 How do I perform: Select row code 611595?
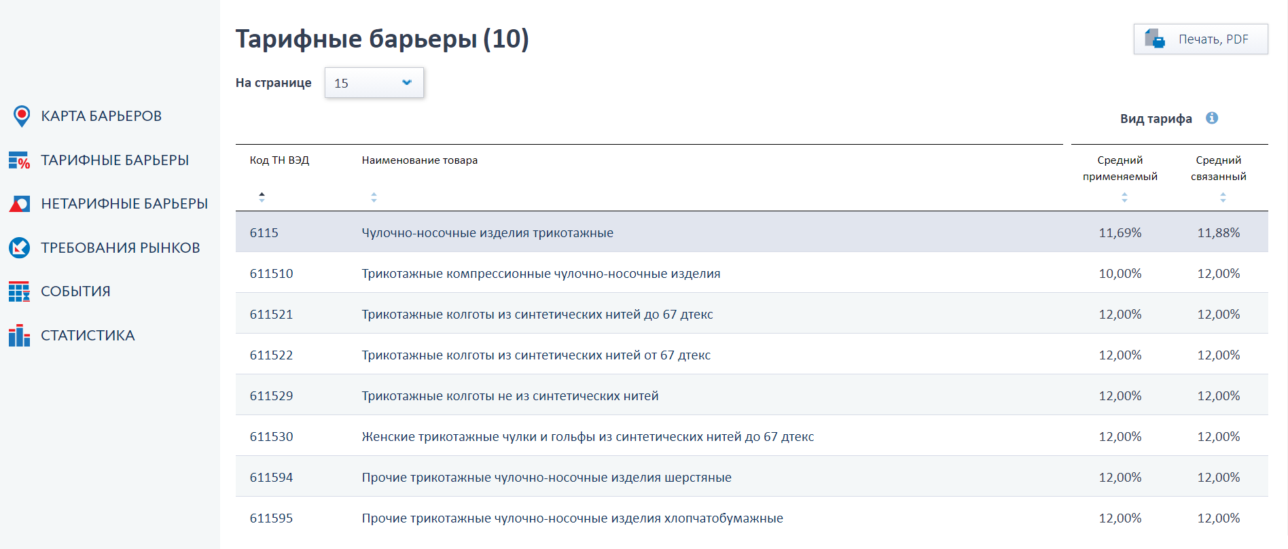[x=272, y=518]
